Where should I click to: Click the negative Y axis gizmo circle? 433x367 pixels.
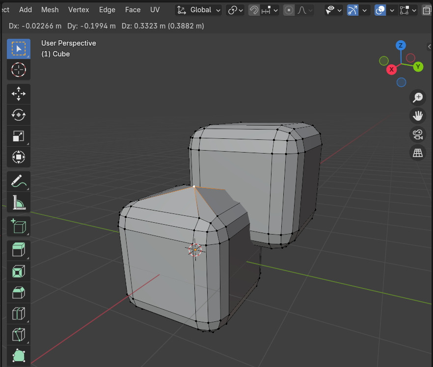click(x=384, y=61)
